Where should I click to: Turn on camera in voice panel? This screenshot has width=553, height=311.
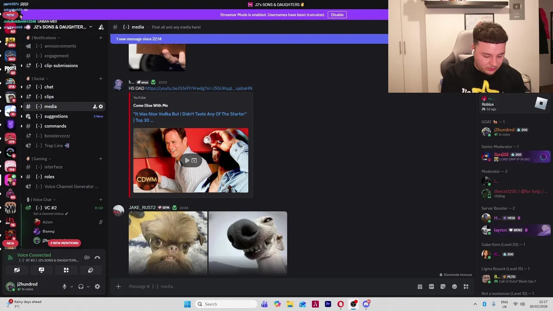coord(17,270)
